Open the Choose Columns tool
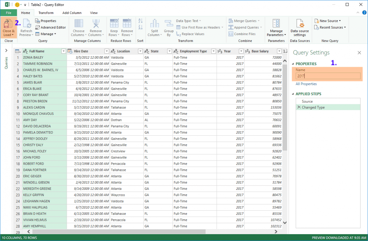Screen dimensions: 368x241 click(78, 27)
